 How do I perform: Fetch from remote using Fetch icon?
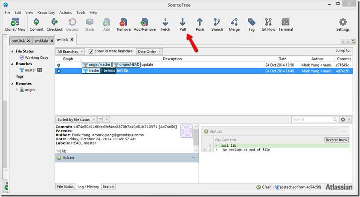pos(165,25)
